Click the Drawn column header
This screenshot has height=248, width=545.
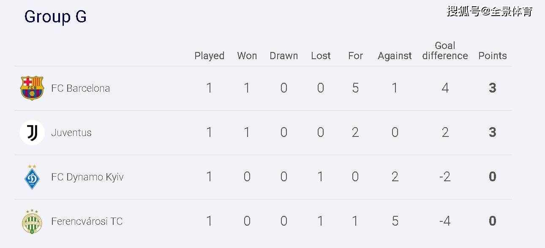point(284,56)
